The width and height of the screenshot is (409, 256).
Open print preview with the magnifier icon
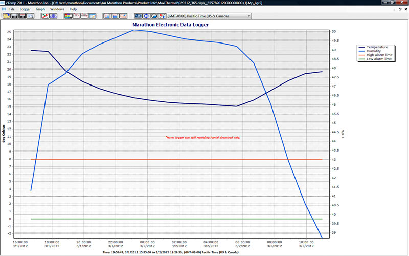[31, 16]
